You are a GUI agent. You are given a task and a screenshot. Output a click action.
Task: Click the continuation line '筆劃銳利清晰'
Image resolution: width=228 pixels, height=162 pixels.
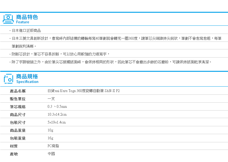pos(24,46)
